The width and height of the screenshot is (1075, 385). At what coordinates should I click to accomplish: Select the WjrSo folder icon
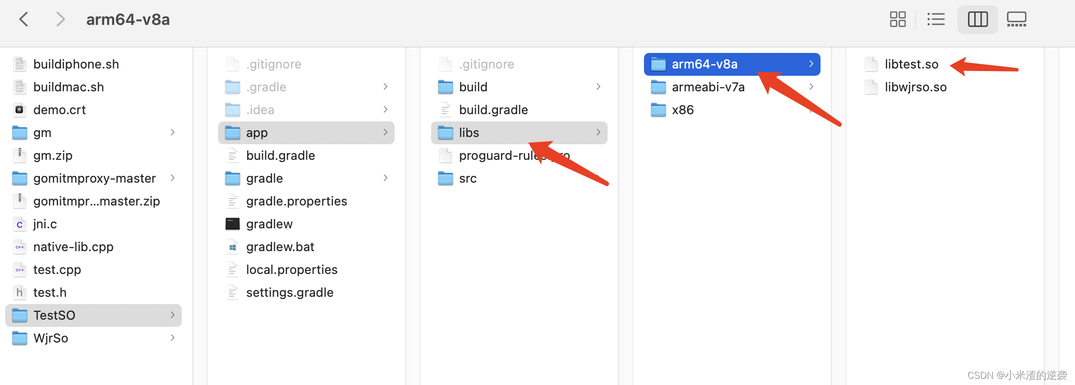tap(20, 338)
